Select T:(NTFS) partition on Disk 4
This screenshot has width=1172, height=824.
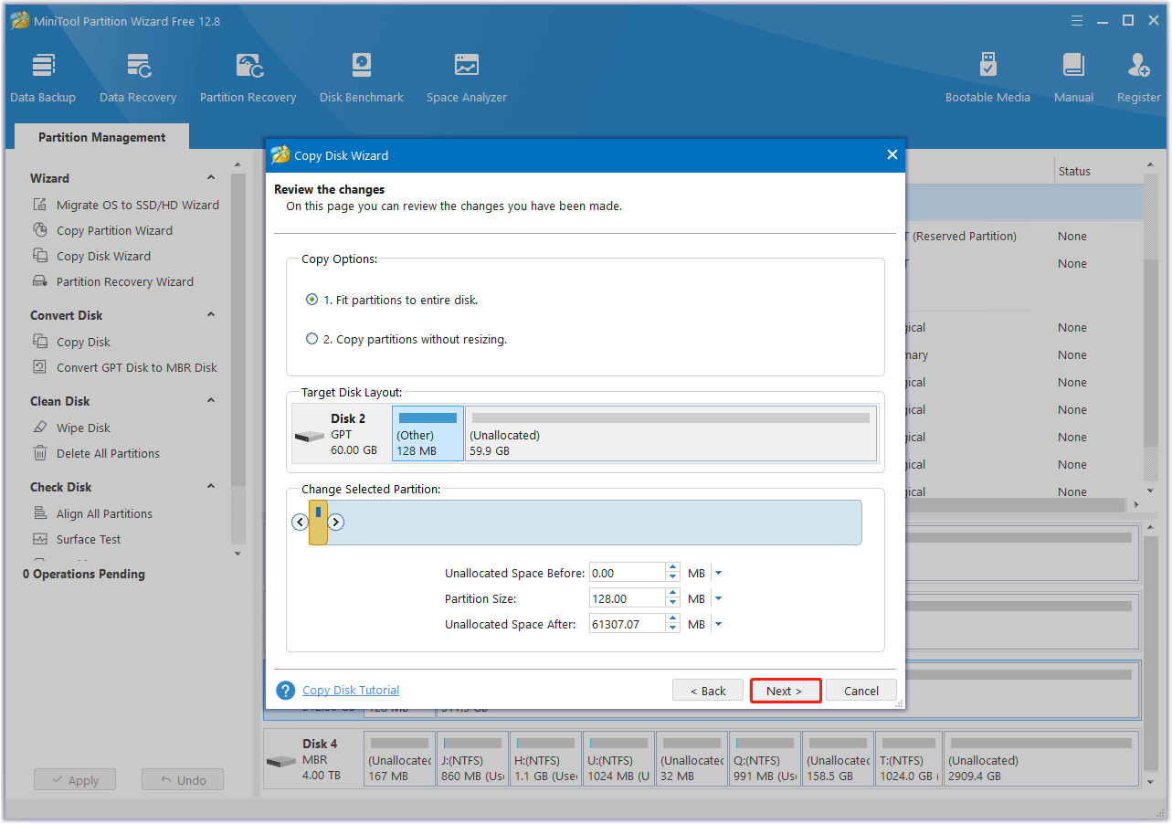coord(909,759)
